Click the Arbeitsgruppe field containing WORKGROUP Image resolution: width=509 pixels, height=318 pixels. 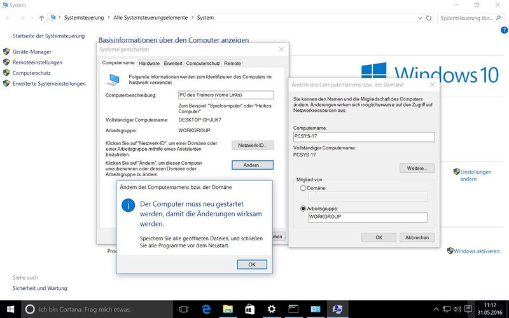(x=368, y=217)
